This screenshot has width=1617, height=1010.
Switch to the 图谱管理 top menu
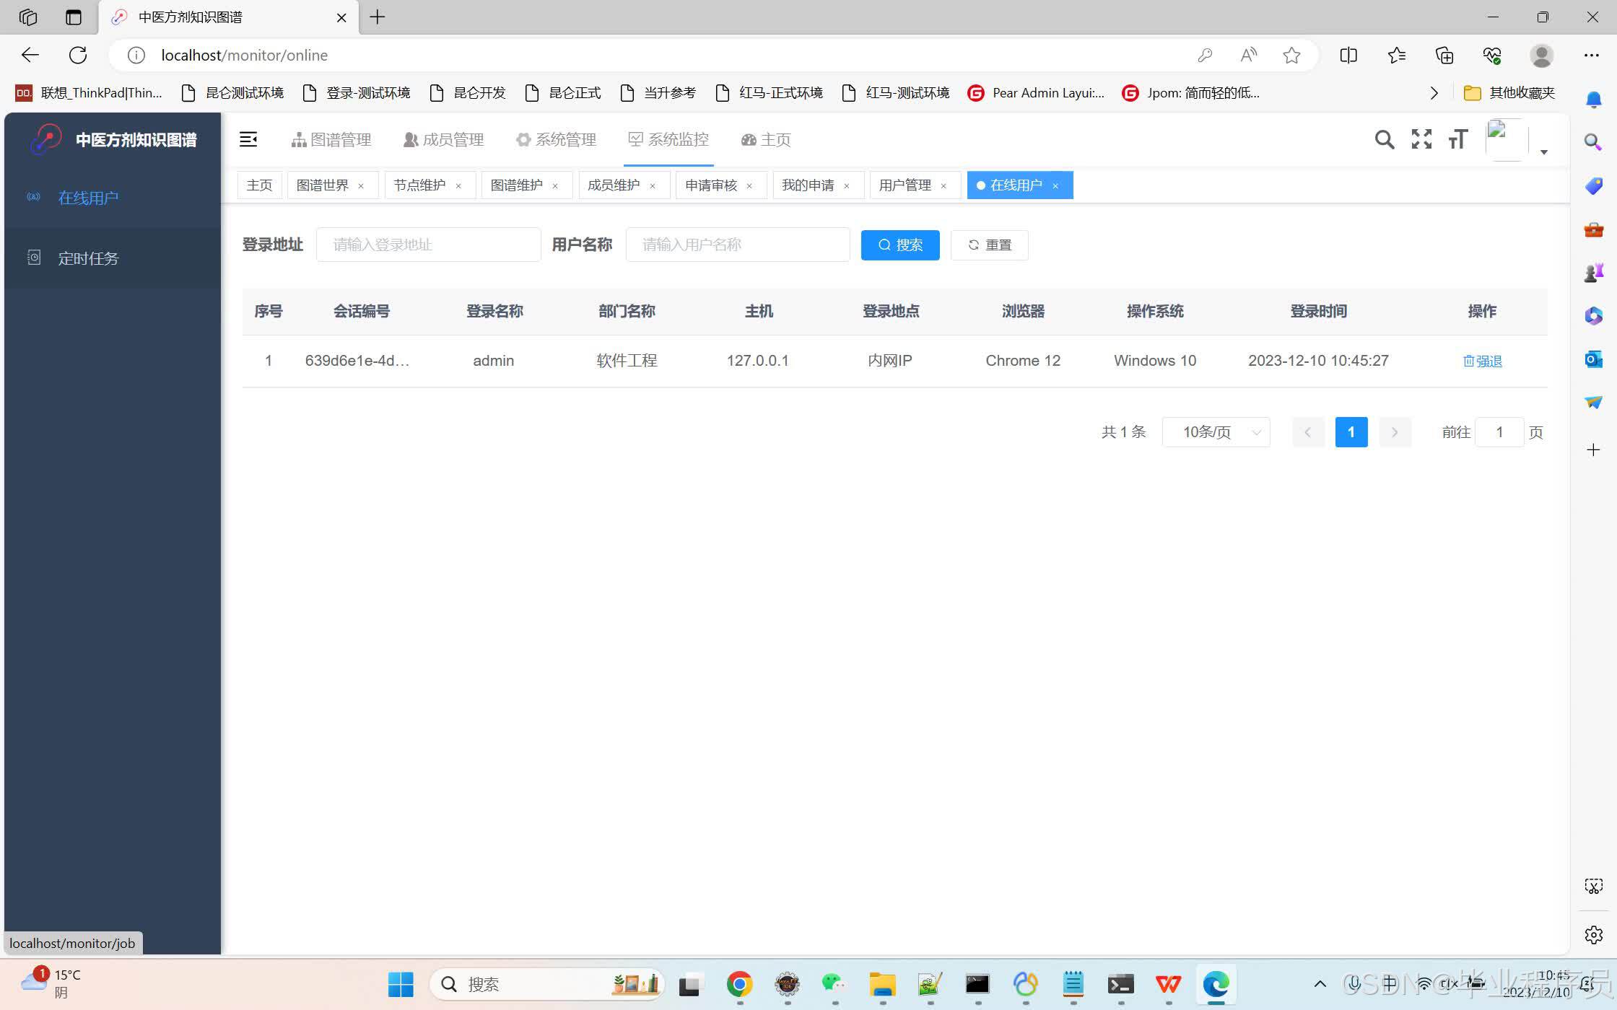tap(331, 139)
